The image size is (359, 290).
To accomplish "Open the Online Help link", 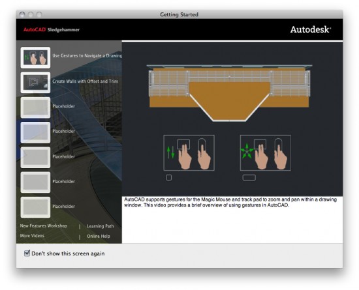I will pos(99,236).
